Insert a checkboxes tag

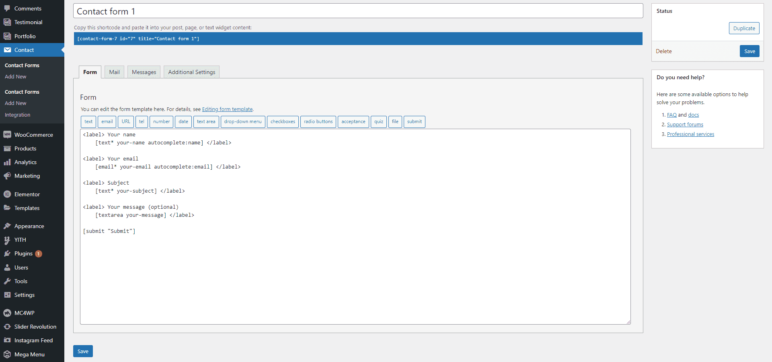(x=283, y=121)
